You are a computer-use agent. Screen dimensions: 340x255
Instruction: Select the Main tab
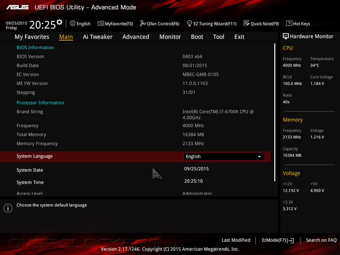click(66, 37)
